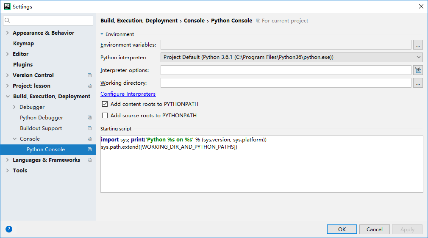428x238 pixels.
Task: Click the Cancel button
Action: click(x=374, y=229)
